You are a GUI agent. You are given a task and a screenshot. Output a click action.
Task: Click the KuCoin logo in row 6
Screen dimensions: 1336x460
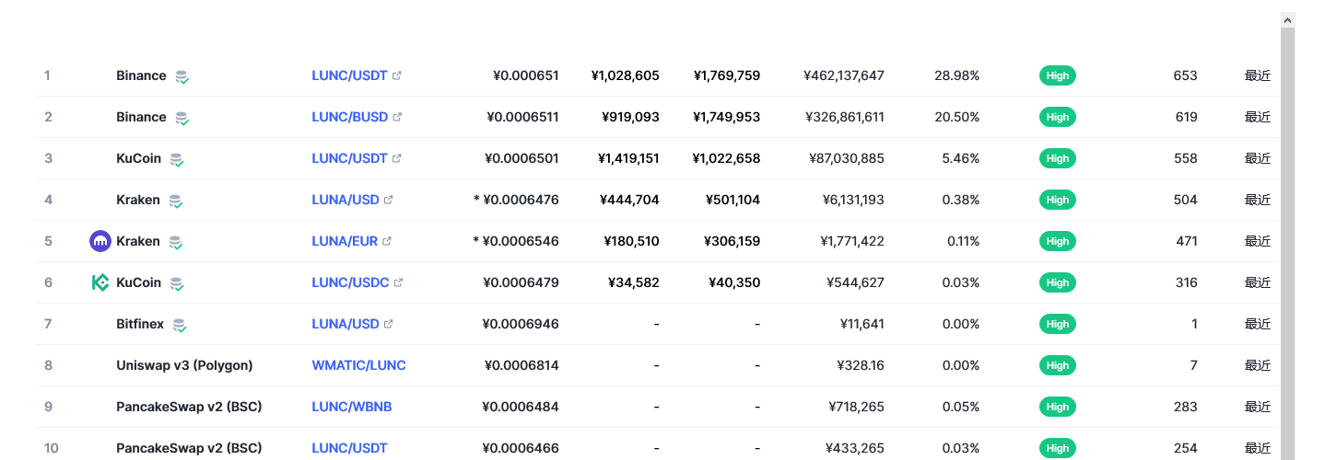[x=100, y=282]
